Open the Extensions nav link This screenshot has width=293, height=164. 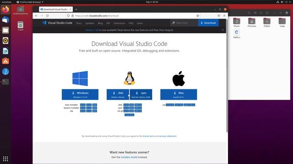click(x=119, y=23)
